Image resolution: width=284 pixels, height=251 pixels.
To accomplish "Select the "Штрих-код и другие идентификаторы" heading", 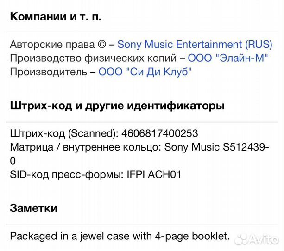I will 117,106.
